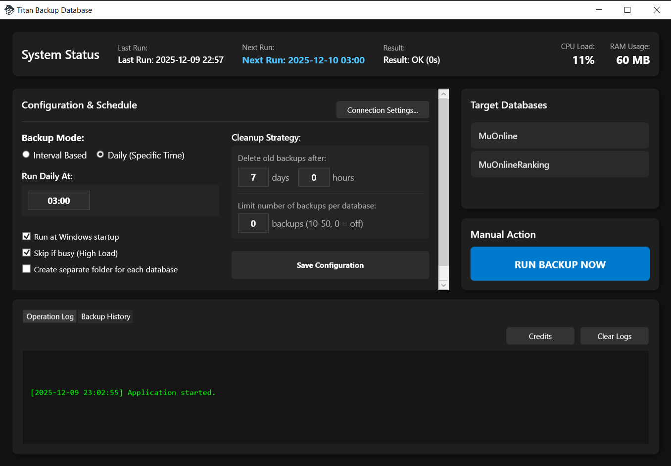Open Connection Settings dialog
671x466 pixels.
(382, 110)
